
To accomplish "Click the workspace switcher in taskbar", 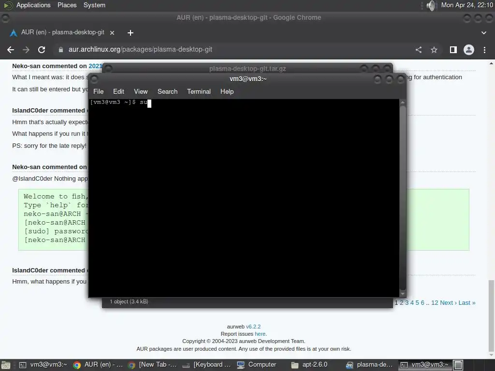I will coord(458,365).
